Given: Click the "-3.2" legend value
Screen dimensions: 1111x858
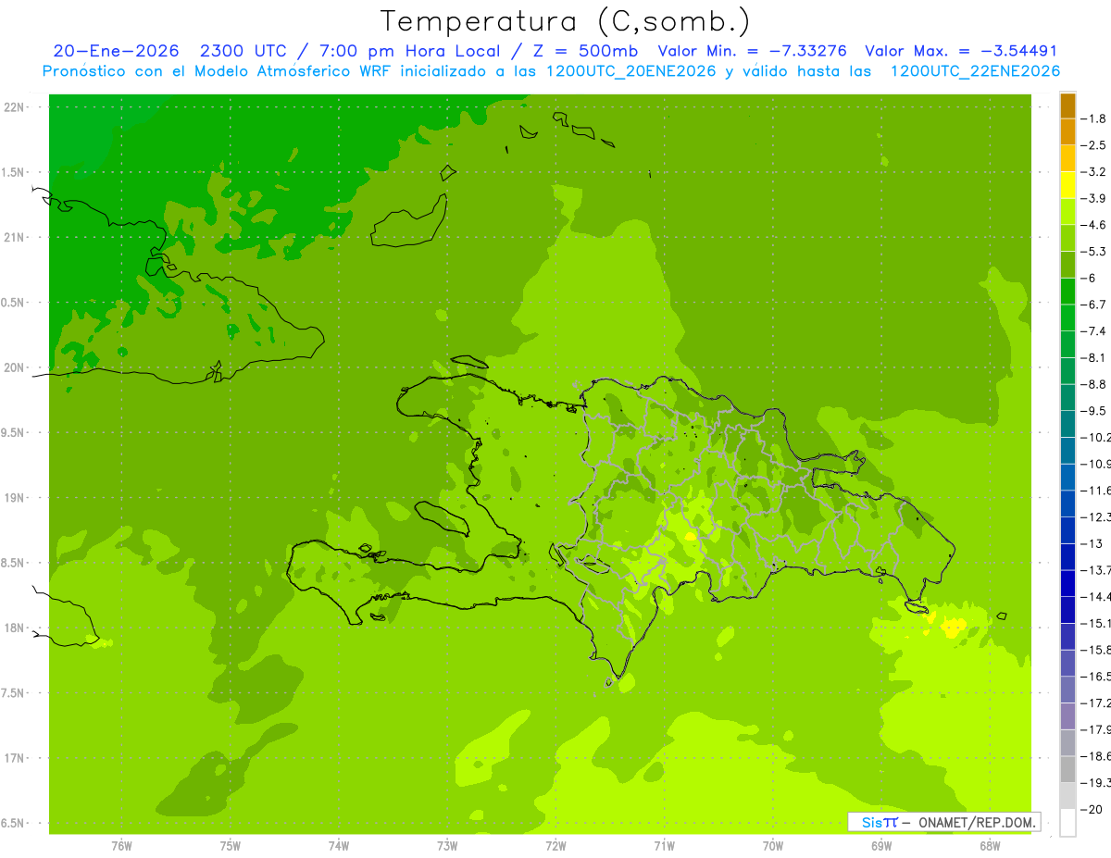Looking at the screenshot, I should (1095, 172).
